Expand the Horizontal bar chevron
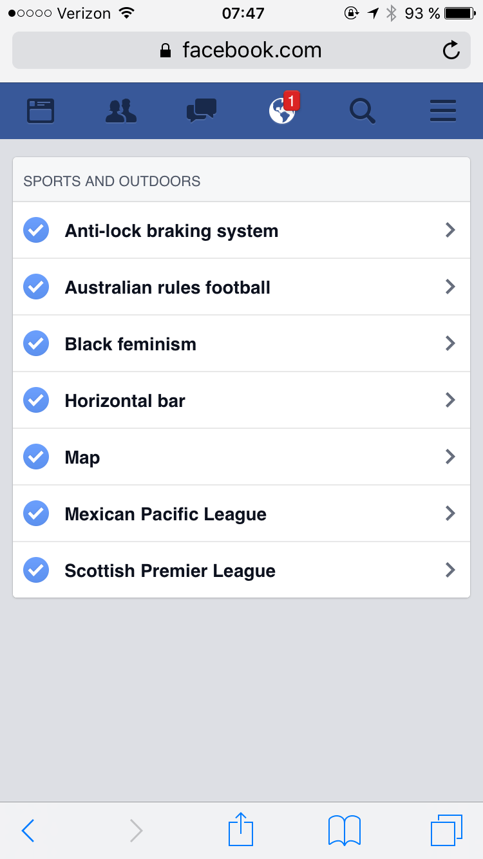The width and height of the screenshot is (483, 859). (450, 400)
